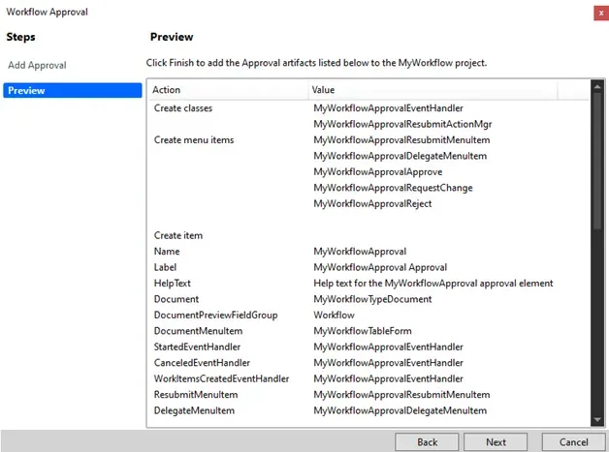The height and width of the screenshot is (452, 609).
Task: Click the Next button
Action: [x=496, y=441]
